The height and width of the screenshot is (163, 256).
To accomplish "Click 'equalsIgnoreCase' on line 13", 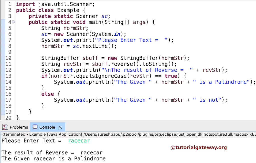I will 101,76.
